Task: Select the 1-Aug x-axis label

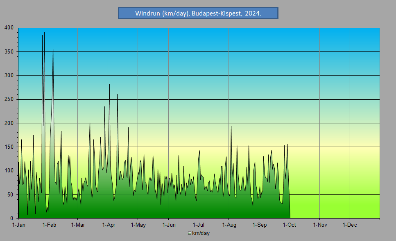Action: coord(229,225)
